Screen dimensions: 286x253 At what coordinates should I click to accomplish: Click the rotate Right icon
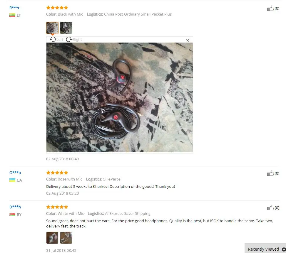(x=69, y=39)
